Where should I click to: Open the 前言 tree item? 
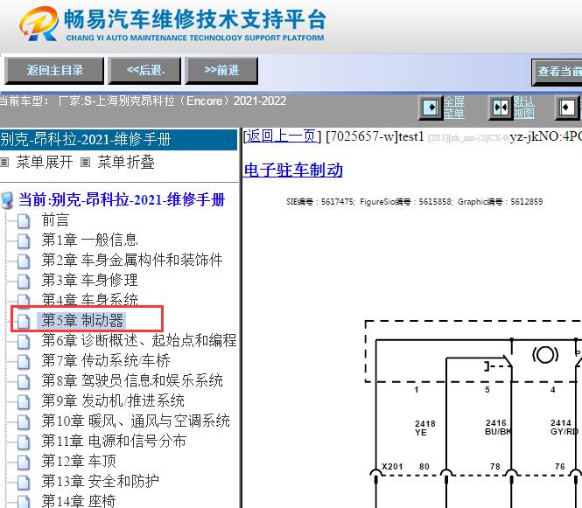(x=55, y=220)
